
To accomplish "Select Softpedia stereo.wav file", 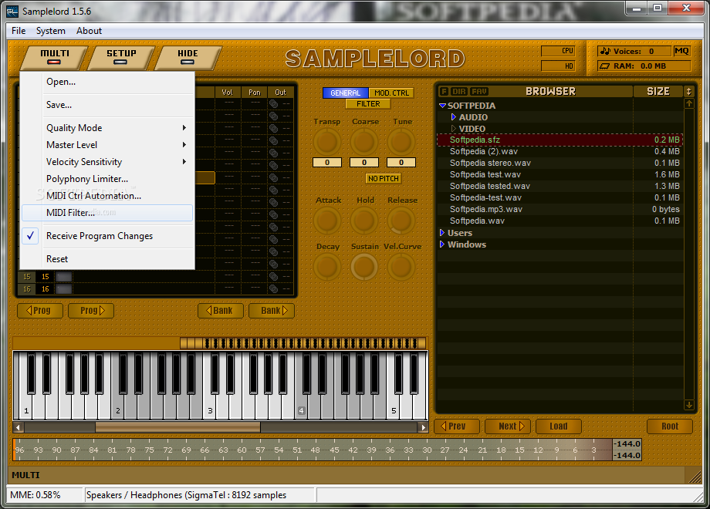I will 560,163.
